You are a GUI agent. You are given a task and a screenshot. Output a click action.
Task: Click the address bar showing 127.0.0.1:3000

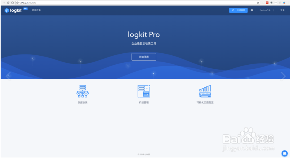point(137,3)
